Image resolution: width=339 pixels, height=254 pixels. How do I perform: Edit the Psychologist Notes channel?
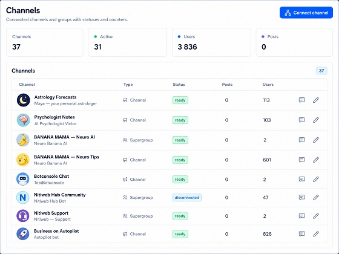pyautogui.click(x=316, y=120)
